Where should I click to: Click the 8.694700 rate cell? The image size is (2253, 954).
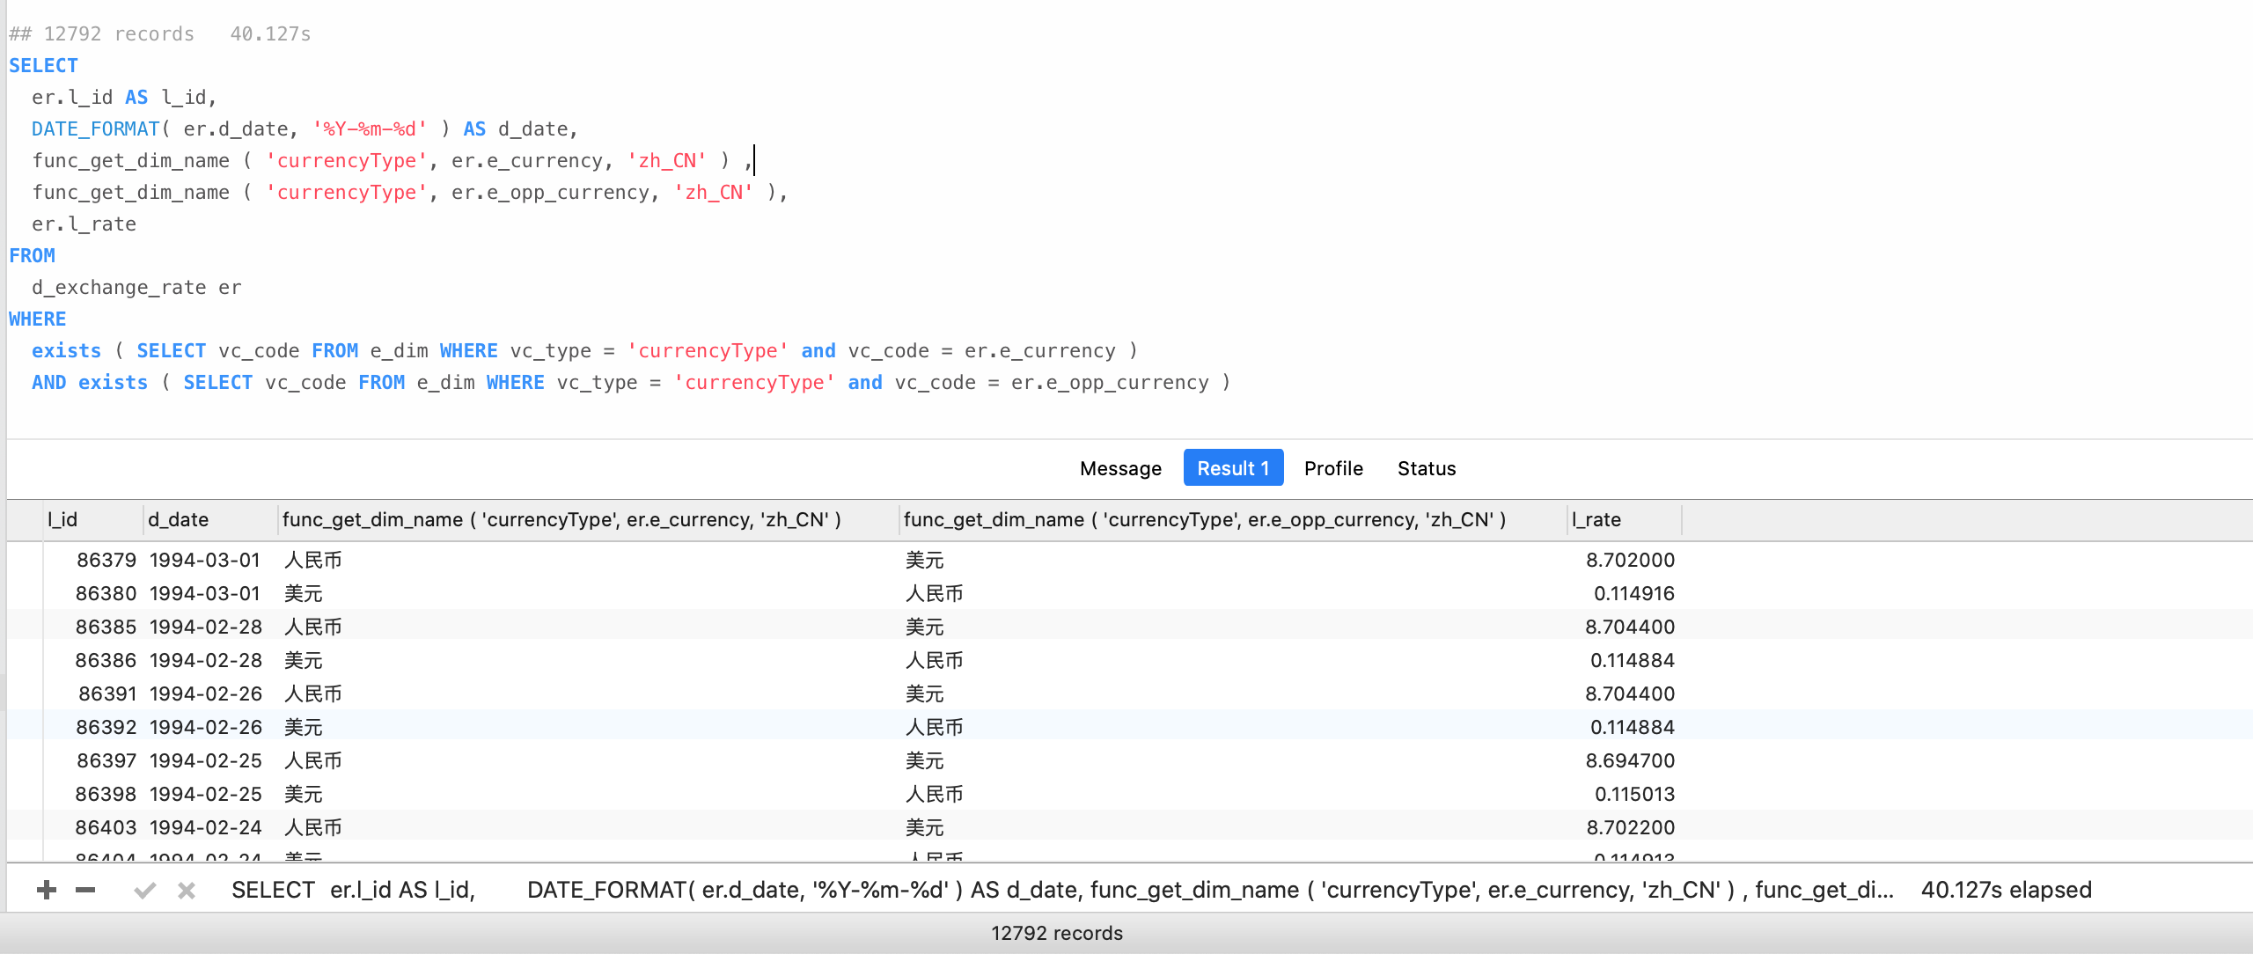click(1630, 761)
